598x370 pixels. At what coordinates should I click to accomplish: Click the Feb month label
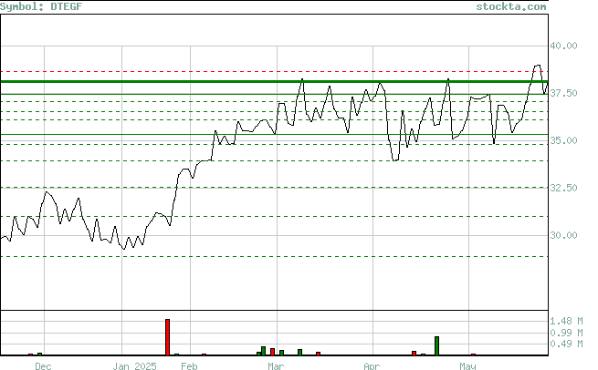click(189, 366)
